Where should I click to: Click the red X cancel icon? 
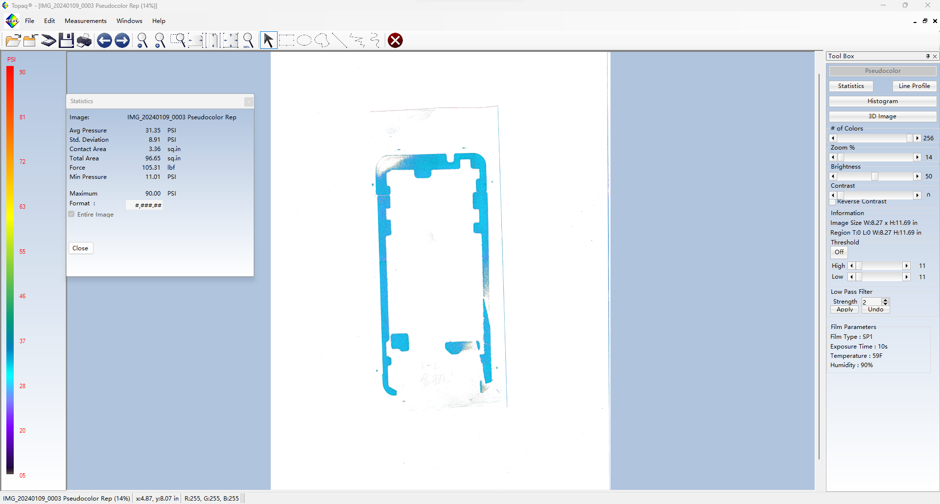tap(395, 41)
